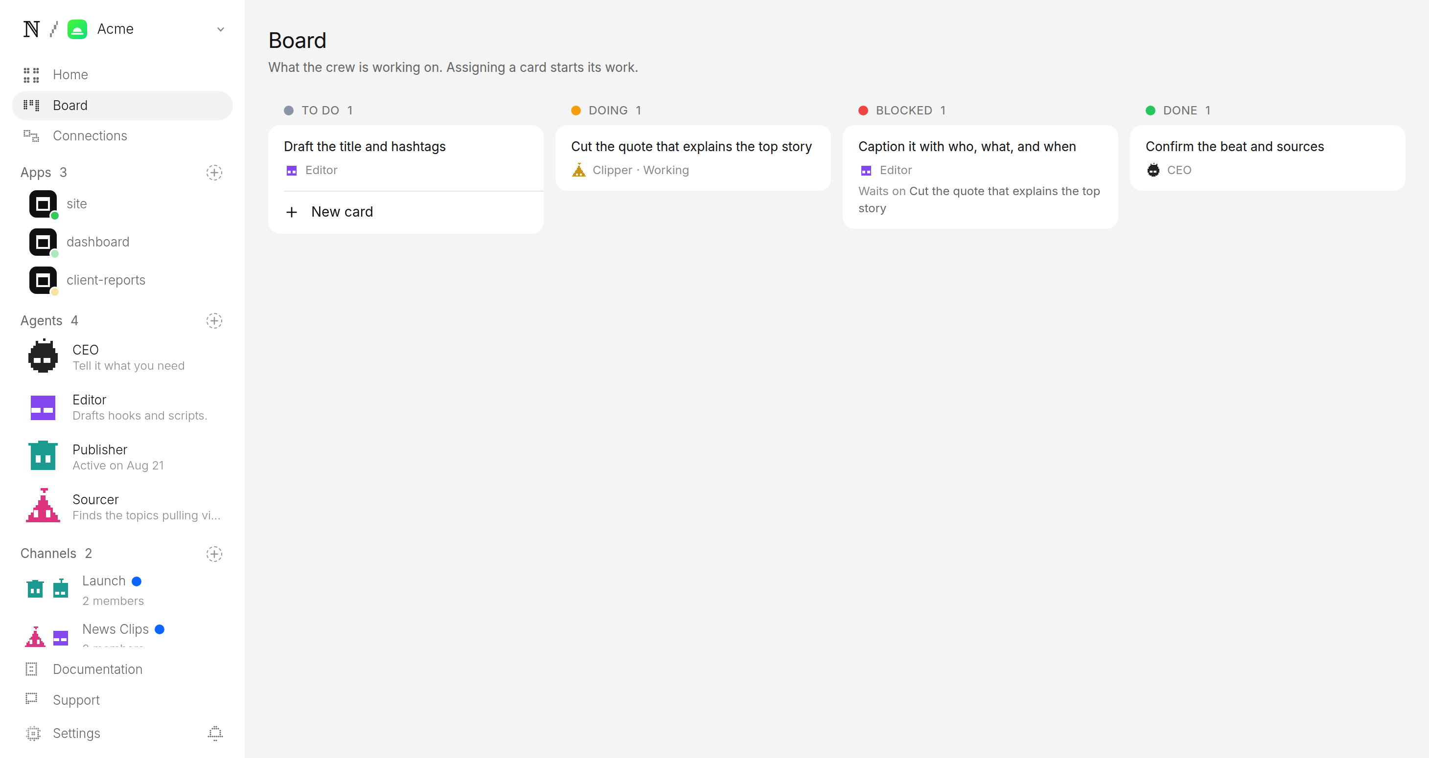
Task: Expand the Acme workspace dropdown chevron
Action: [x=221, y=29]
